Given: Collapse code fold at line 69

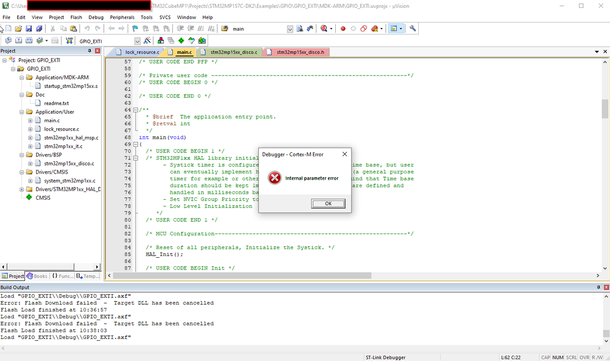Looking at the screenshot, I should click(x=136, y=144).
